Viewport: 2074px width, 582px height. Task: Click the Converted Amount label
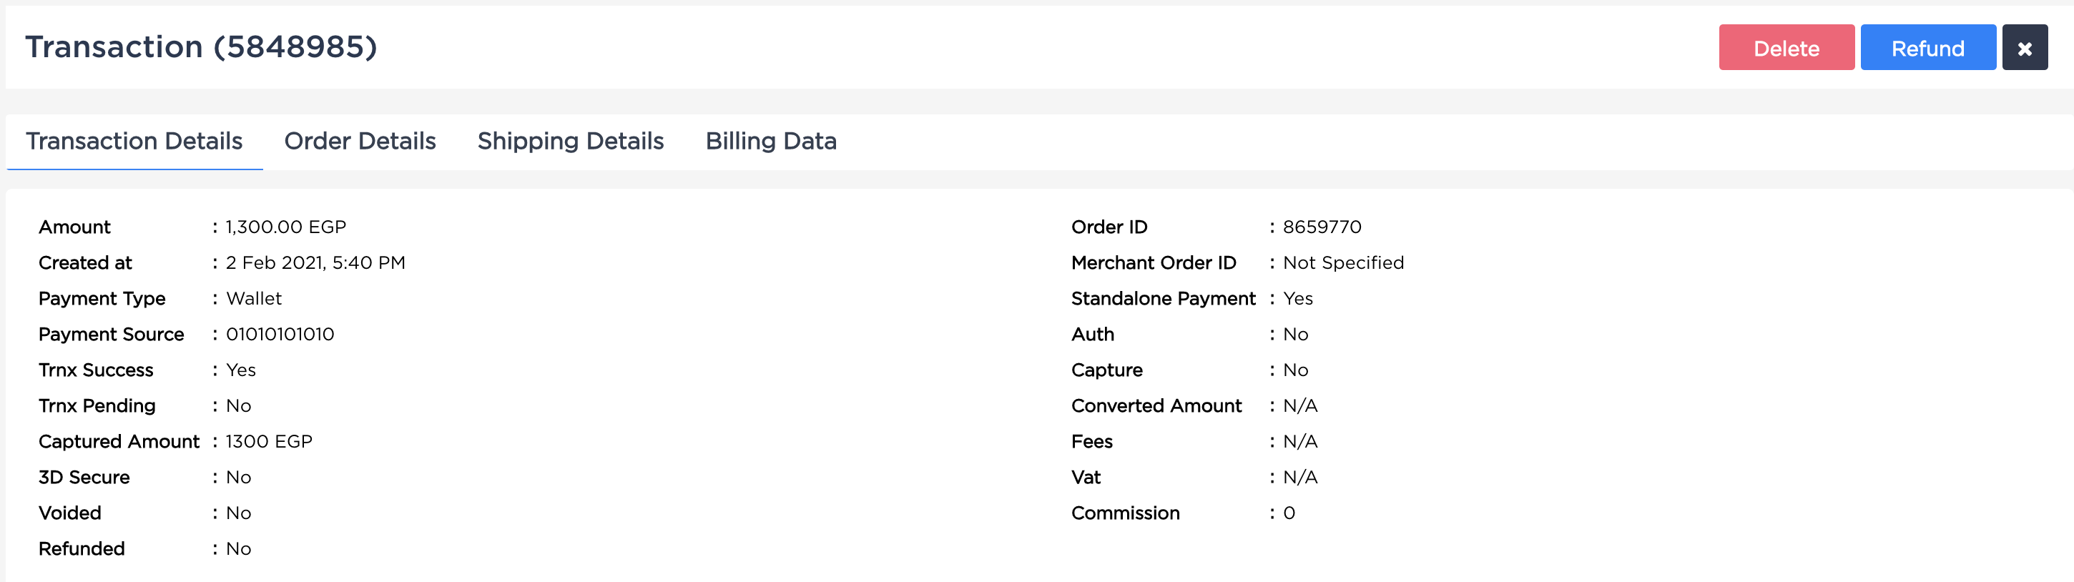[1156, 405]
